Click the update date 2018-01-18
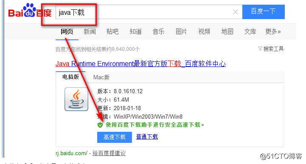This screenshot has height=164, width=306. click(x=127, y=108)
